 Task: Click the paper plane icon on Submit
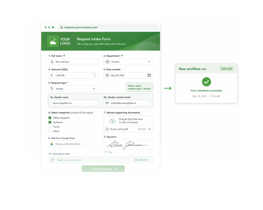116,169
